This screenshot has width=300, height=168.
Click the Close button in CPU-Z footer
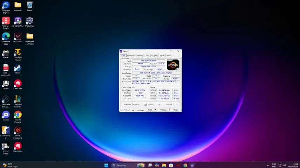click(175, 110)
